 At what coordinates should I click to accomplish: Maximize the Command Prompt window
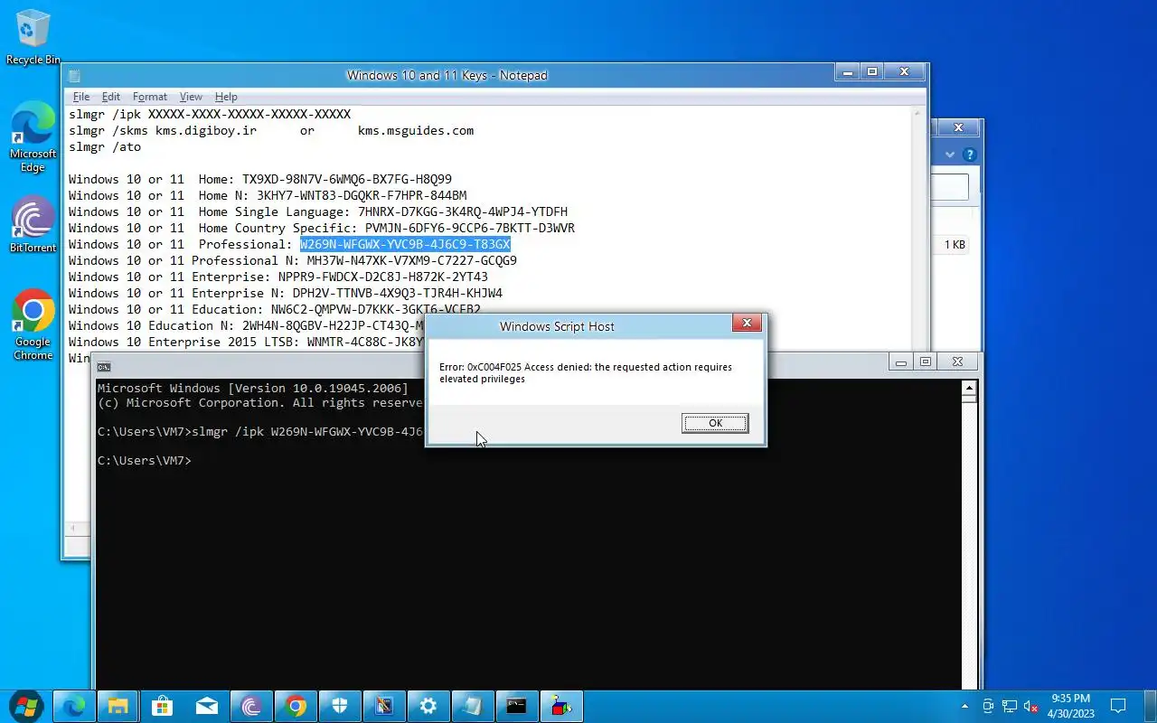tap(925, 361)
